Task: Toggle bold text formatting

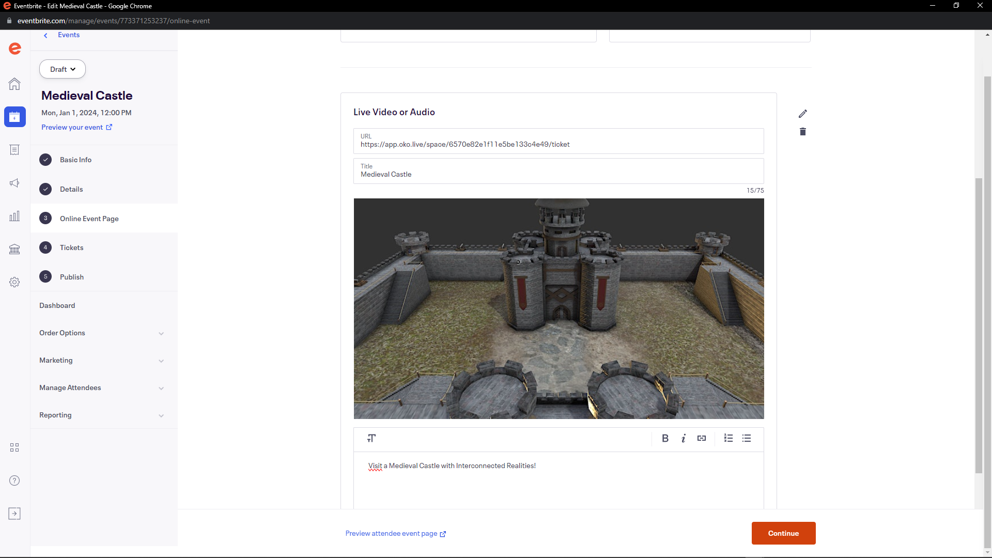Action: [x=665, y=438]
